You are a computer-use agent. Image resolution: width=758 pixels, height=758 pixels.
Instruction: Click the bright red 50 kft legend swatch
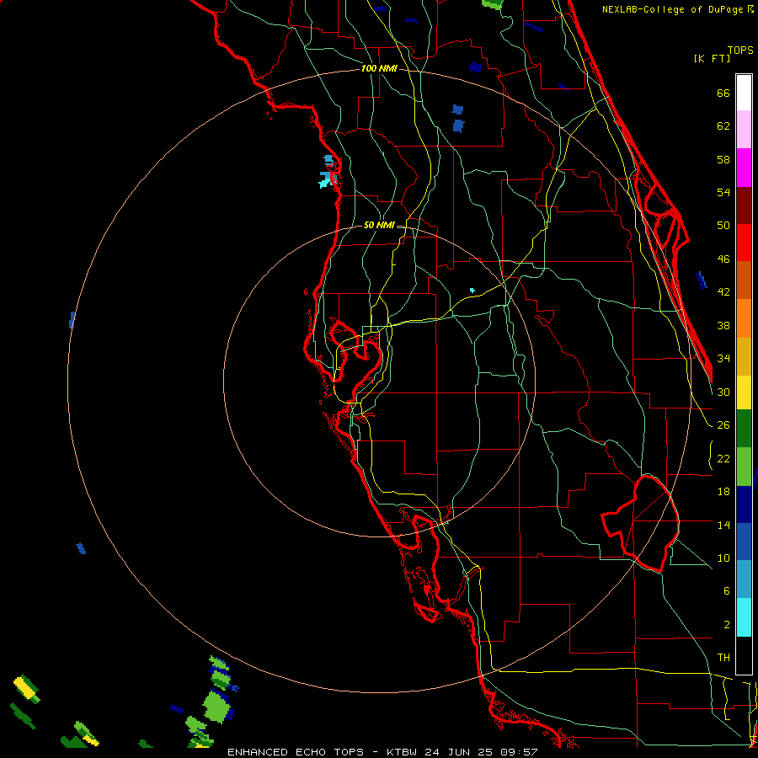[x=744, y=243]
